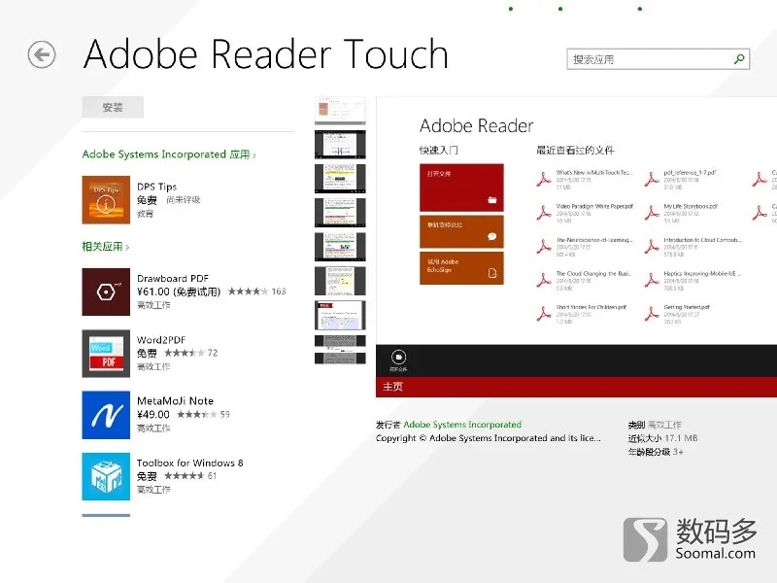Click PDF icon beside Getting Started.pdf
The width and height of the screenshot is (777, 583).
(x=651, y=314)
